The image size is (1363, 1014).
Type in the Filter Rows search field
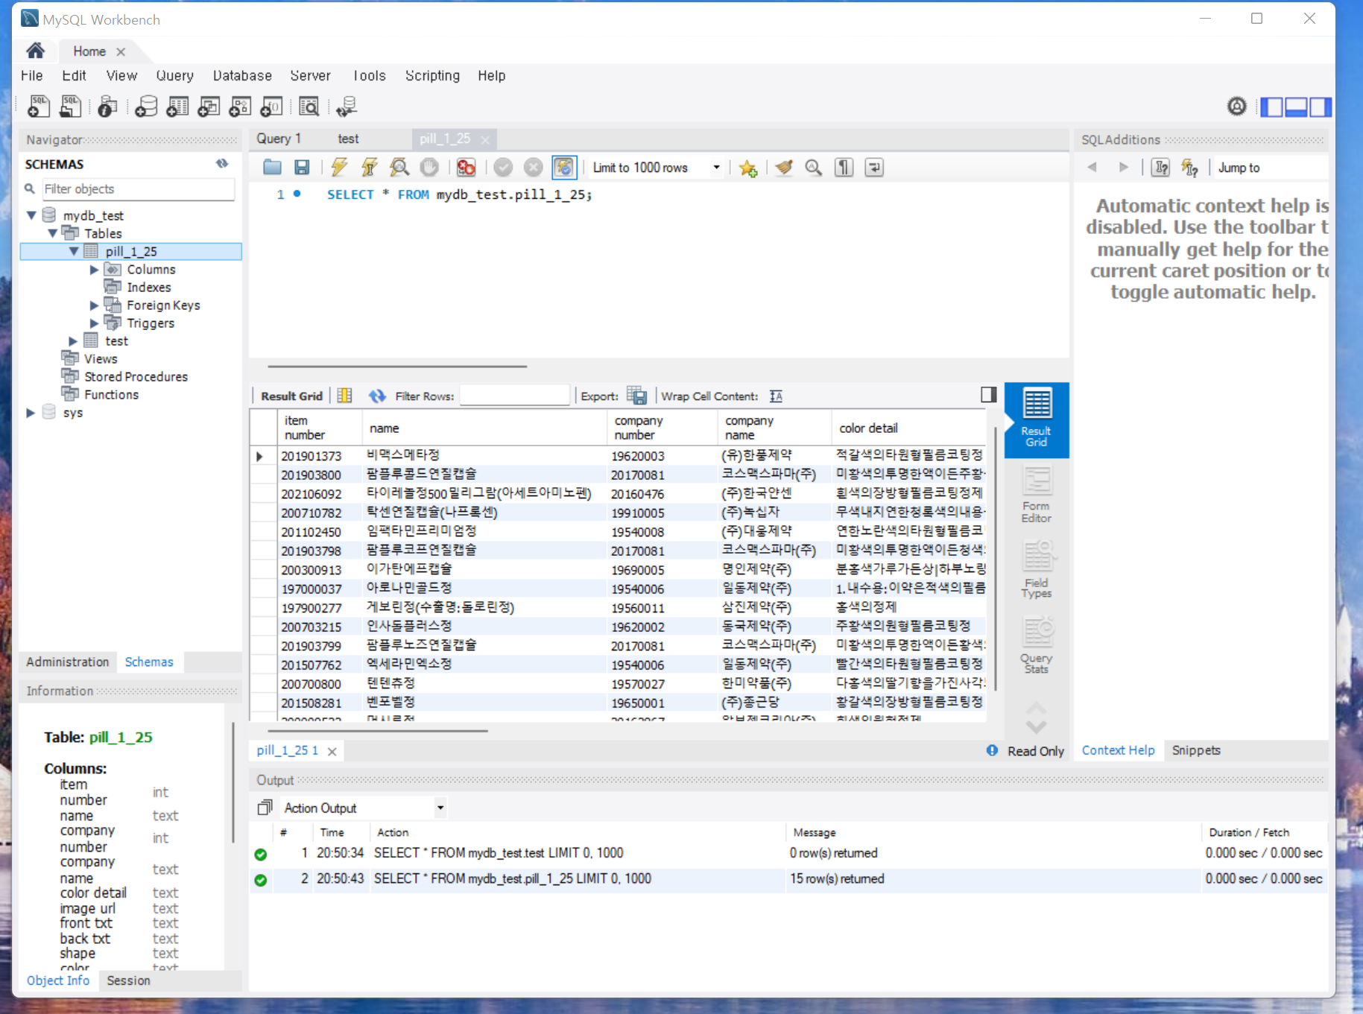[514, 395]
